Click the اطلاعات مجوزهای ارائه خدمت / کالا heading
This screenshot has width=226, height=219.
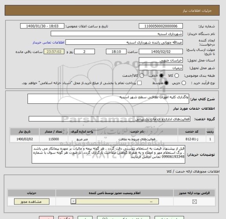click(193, 171)
